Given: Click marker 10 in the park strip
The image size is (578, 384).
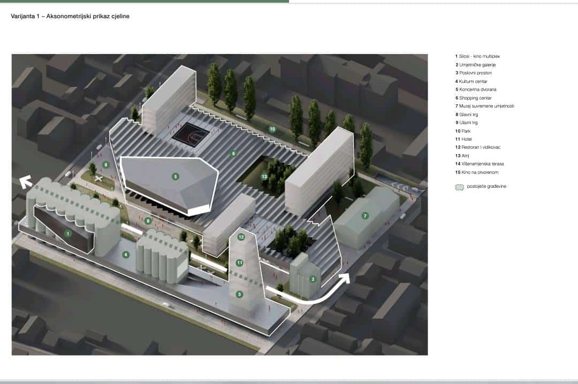Looking at the screenshot, I should (x=272, y=129).
